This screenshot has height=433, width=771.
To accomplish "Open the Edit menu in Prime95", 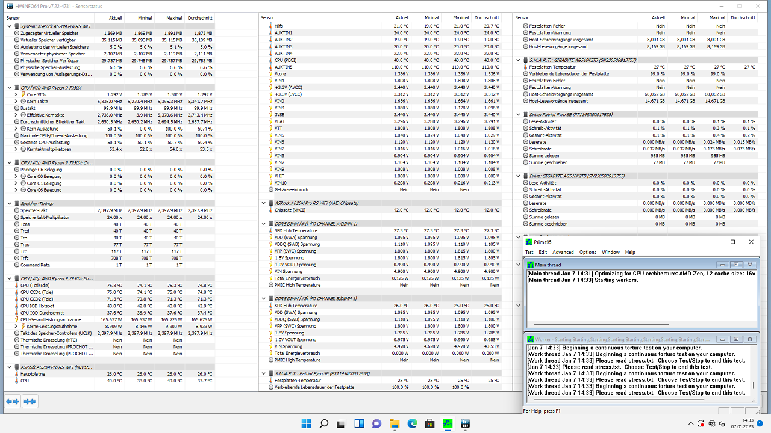I will [x=543, y=252].
